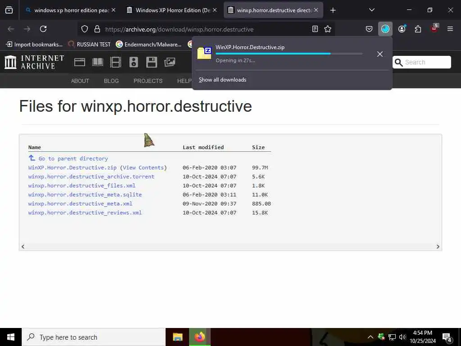This screenshot has height=346, width=461.
Task: Open winxp.horror.destructive_meta.sqlite
Action: (x=85, y=195)
